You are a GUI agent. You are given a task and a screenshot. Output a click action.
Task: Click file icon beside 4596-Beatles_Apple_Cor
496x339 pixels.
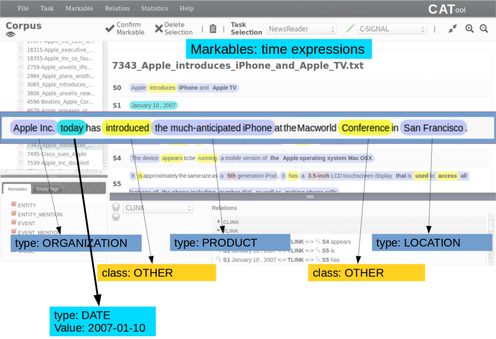20,102
